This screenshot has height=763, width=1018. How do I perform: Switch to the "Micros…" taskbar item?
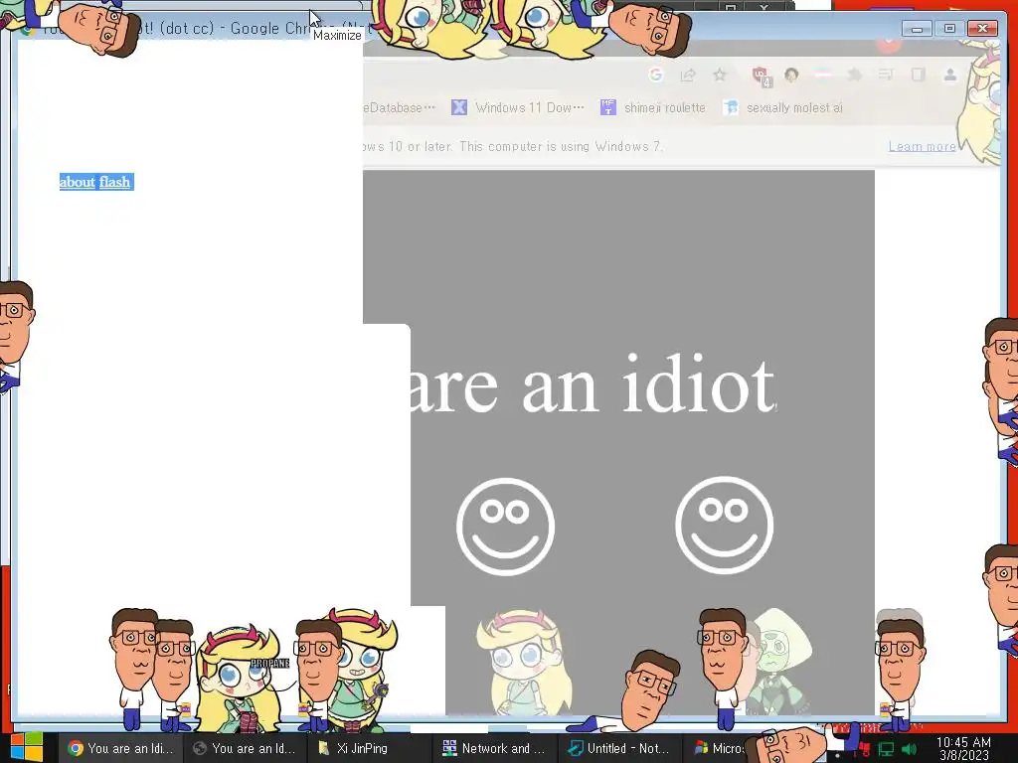point(720,748)
